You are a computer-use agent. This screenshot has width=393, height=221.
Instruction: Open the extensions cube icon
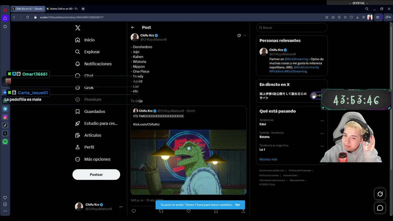pyautogui.click(x=378, y=17)
